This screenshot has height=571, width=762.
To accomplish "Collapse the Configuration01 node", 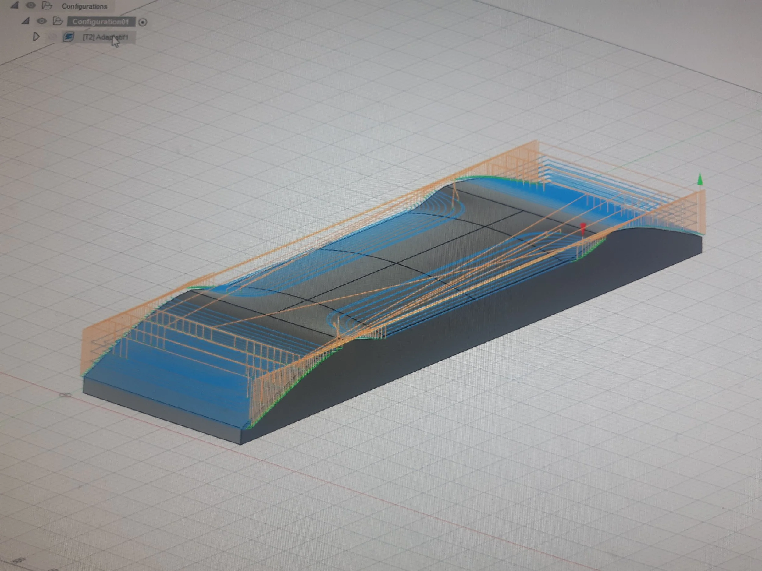I will pyautogui.click(x=26, y=21).
